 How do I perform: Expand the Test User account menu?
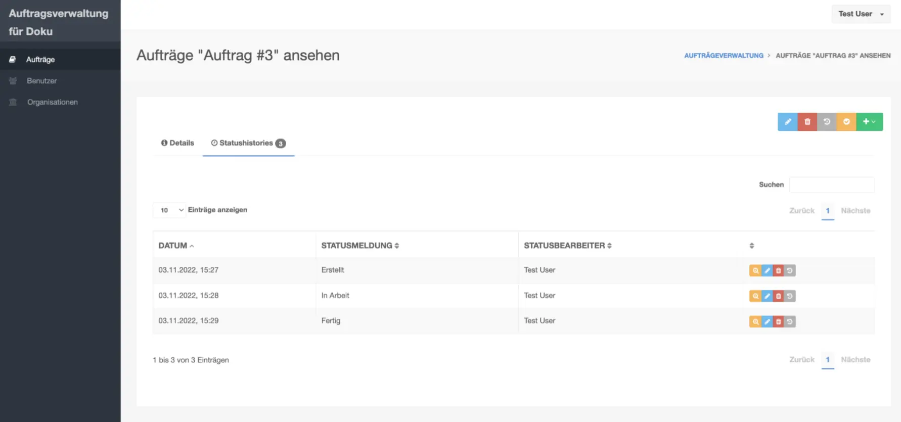point(861,14)
